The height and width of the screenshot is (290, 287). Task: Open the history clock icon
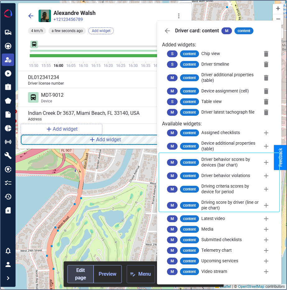[8, 196]
